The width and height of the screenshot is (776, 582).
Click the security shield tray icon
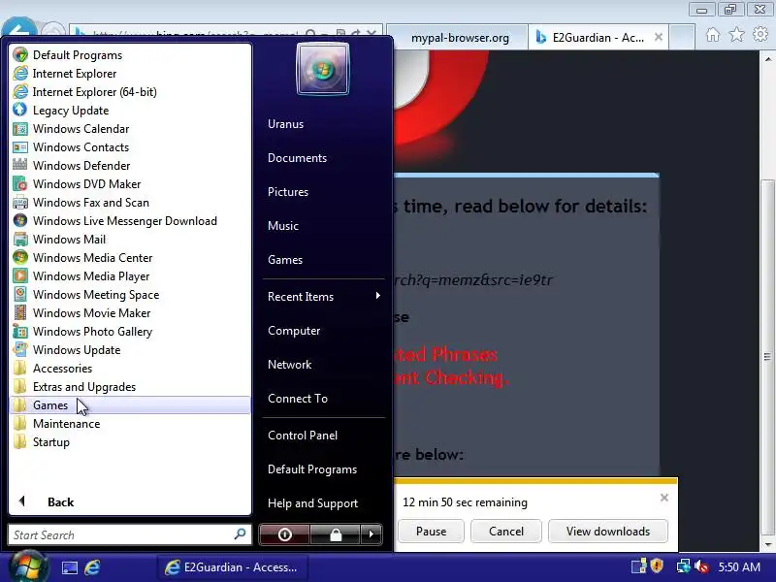[658, 566]
